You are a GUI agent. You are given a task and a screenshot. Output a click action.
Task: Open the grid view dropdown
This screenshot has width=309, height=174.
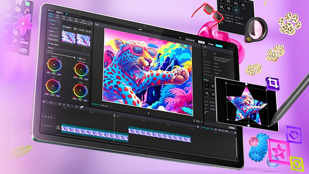pyautogui.click(x=75, y=29)
